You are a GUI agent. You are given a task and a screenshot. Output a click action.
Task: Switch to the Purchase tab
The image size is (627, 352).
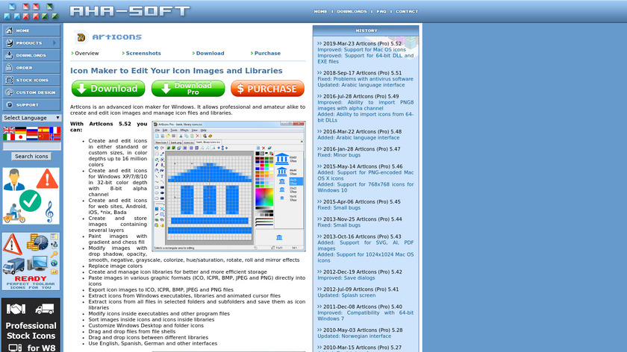267,53
